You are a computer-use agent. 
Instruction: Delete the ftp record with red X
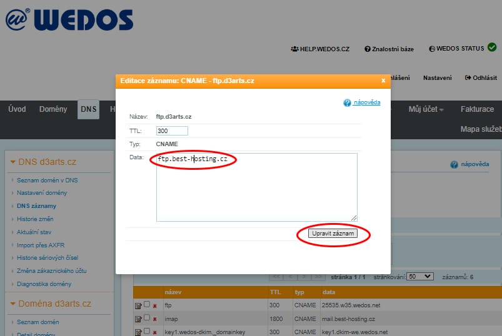click(155, 306)
